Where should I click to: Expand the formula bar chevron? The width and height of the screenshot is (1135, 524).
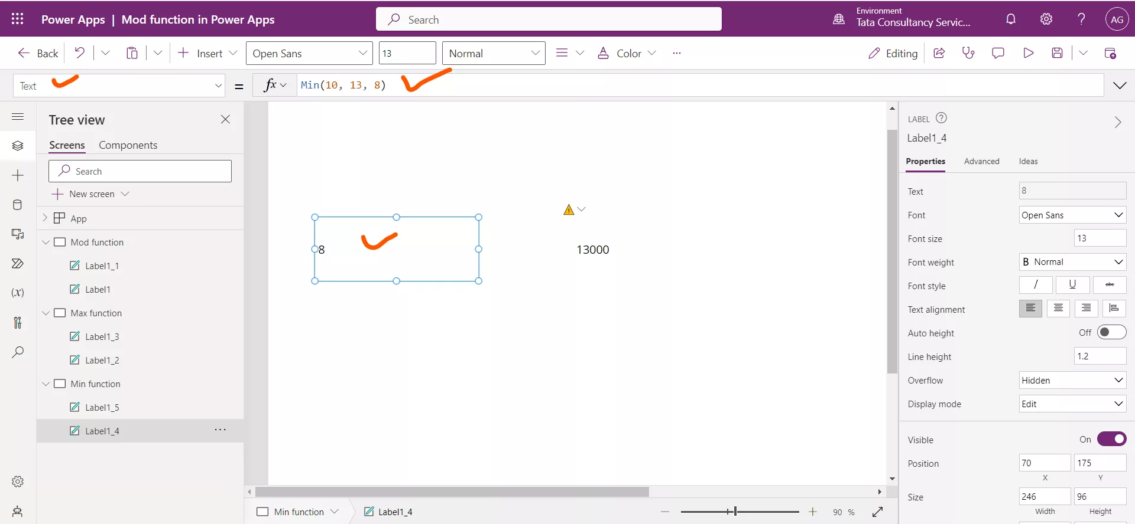pyautogui.click(x=1120, y=86)
